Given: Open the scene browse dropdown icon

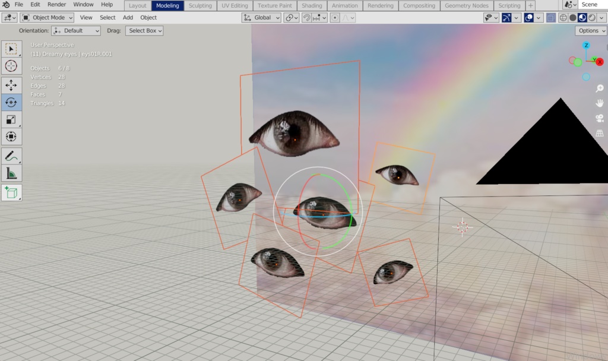Looking at the screenshot, I should click(570, 5).
